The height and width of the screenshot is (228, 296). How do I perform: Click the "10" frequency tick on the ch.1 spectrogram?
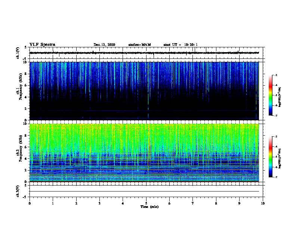pyautogui.click(x=25, y=62)
